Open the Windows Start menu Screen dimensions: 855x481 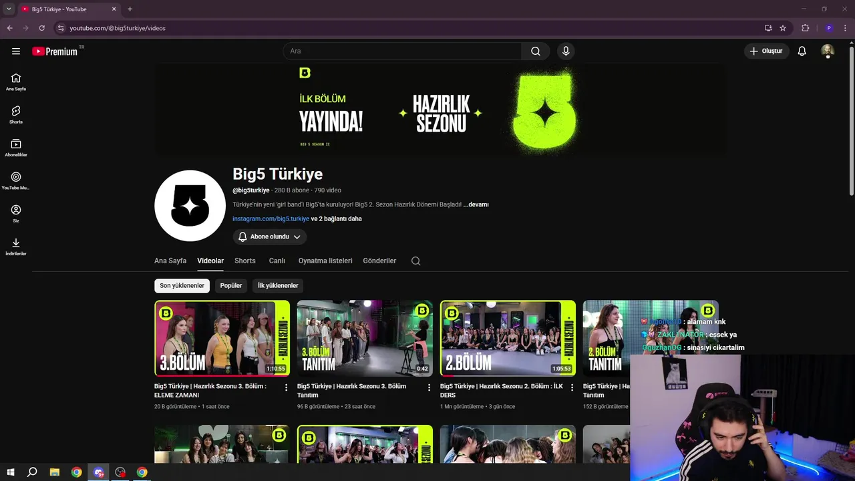(x=11, y=472)
